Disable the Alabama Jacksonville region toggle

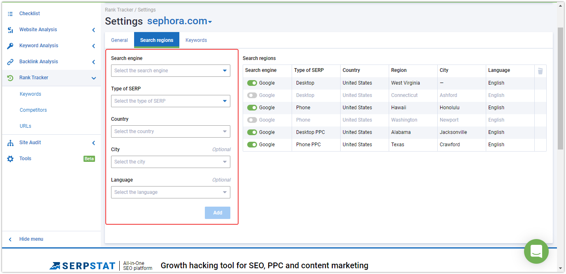pyautogui.click(x=252, y=132)
